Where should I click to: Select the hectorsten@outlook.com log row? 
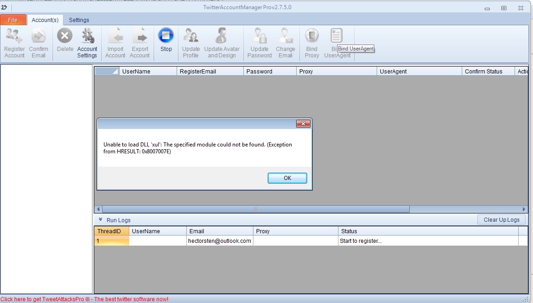[219, 241]
